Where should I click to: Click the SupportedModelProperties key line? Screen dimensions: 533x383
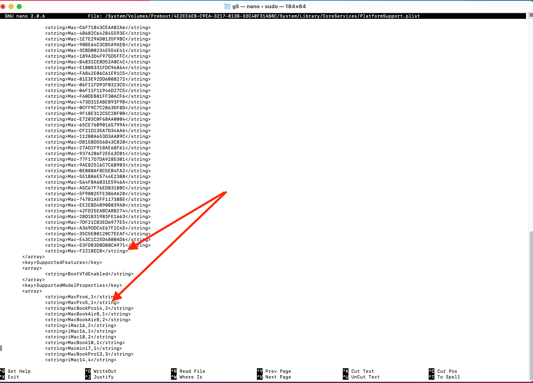(x=72, y=285)
